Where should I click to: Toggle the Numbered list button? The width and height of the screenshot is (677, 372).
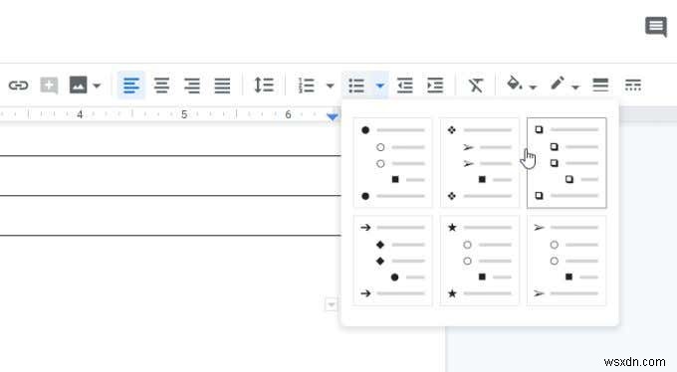307,85
